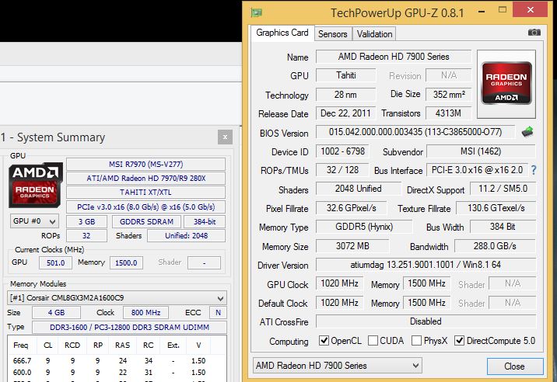Click the current Memory clock 1500.0 value
This screenshot has width=557, height=382.
point(126,263)
